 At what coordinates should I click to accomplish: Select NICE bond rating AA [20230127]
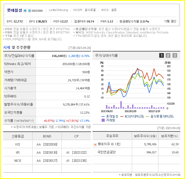pyautogui.click(x=47, y=161)
